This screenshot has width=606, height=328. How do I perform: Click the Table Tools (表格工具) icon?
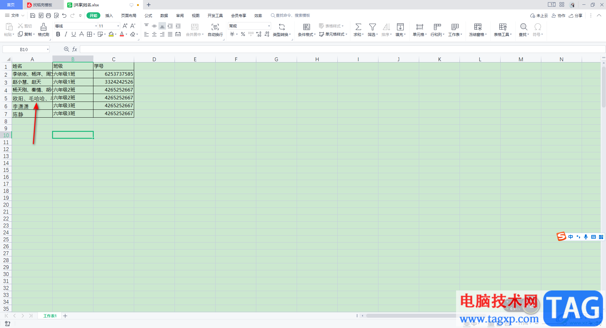(x=503, y=27)
